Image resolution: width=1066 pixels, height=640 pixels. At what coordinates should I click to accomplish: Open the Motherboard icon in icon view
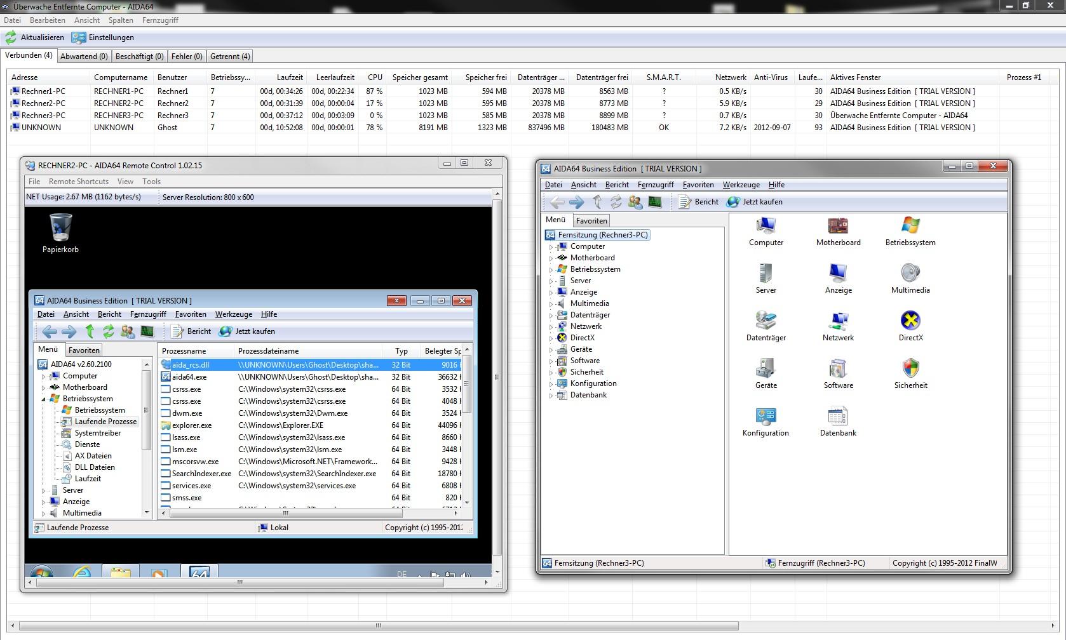tap(838, 226)
